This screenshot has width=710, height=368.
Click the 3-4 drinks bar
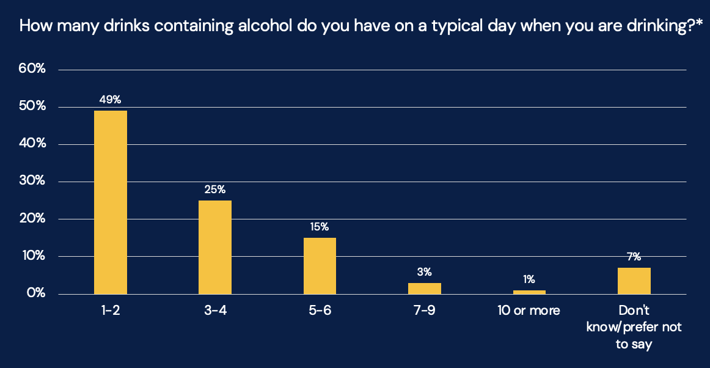pyautogui.click(x=215, y=247)
